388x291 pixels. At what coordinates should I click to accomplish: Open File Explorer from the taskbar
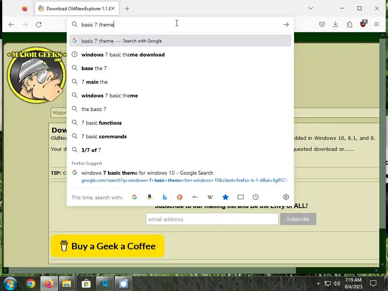tap(67, 283)
